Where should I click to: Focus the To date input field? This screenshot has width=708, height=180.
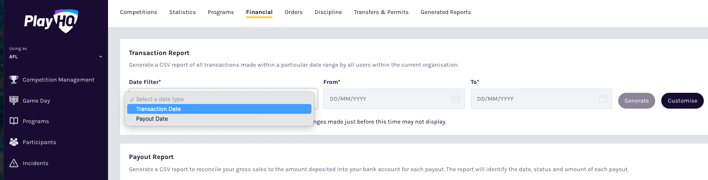(541, 99)
